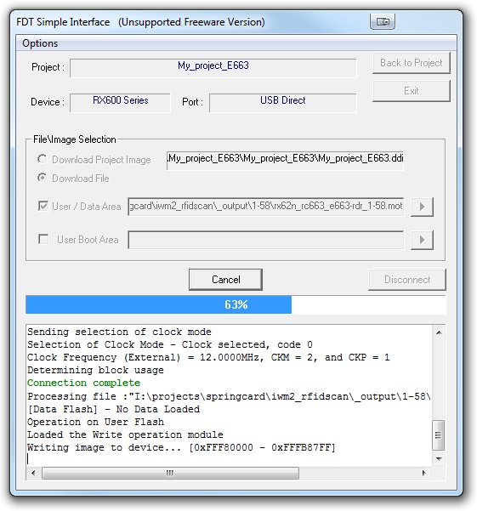
Task: Click the project image .ddi path field
Action: [285, 161]
